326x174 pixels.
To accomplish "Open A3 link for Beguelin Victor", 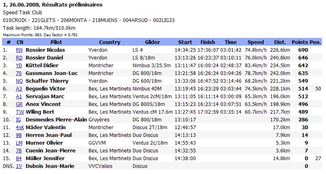I will [x=19, y=88].
